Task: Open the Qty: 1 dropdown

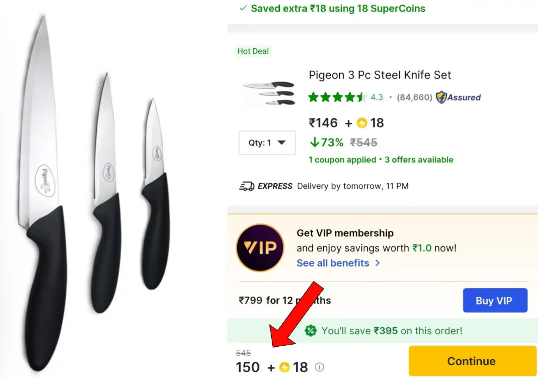Action: coord(267,142)
